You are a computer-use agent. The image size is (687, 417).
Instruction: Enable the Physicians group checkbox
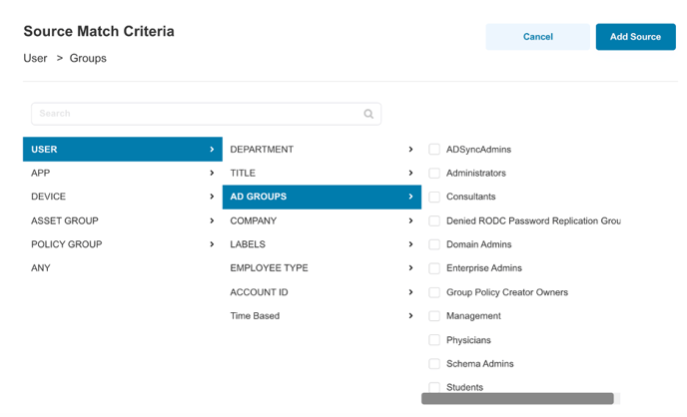point(434,340)
